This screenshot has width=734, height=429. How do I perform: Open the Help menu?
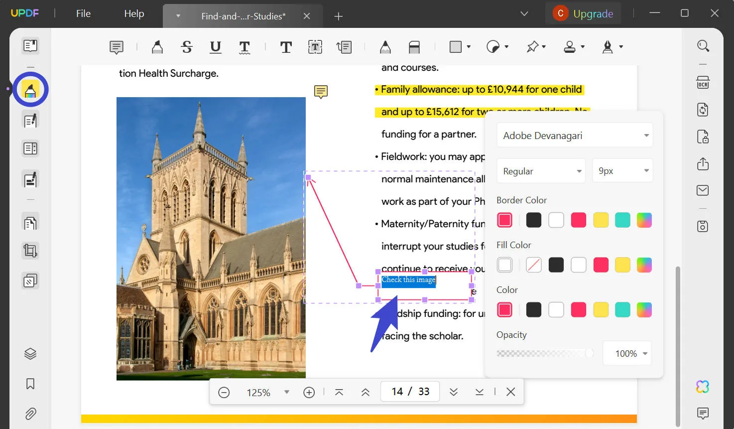coord(134,13)
